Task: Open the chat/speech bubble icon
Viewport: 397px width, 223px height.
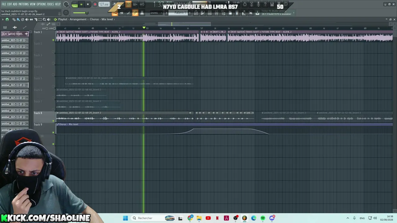Action: click(x=286, y=4)
